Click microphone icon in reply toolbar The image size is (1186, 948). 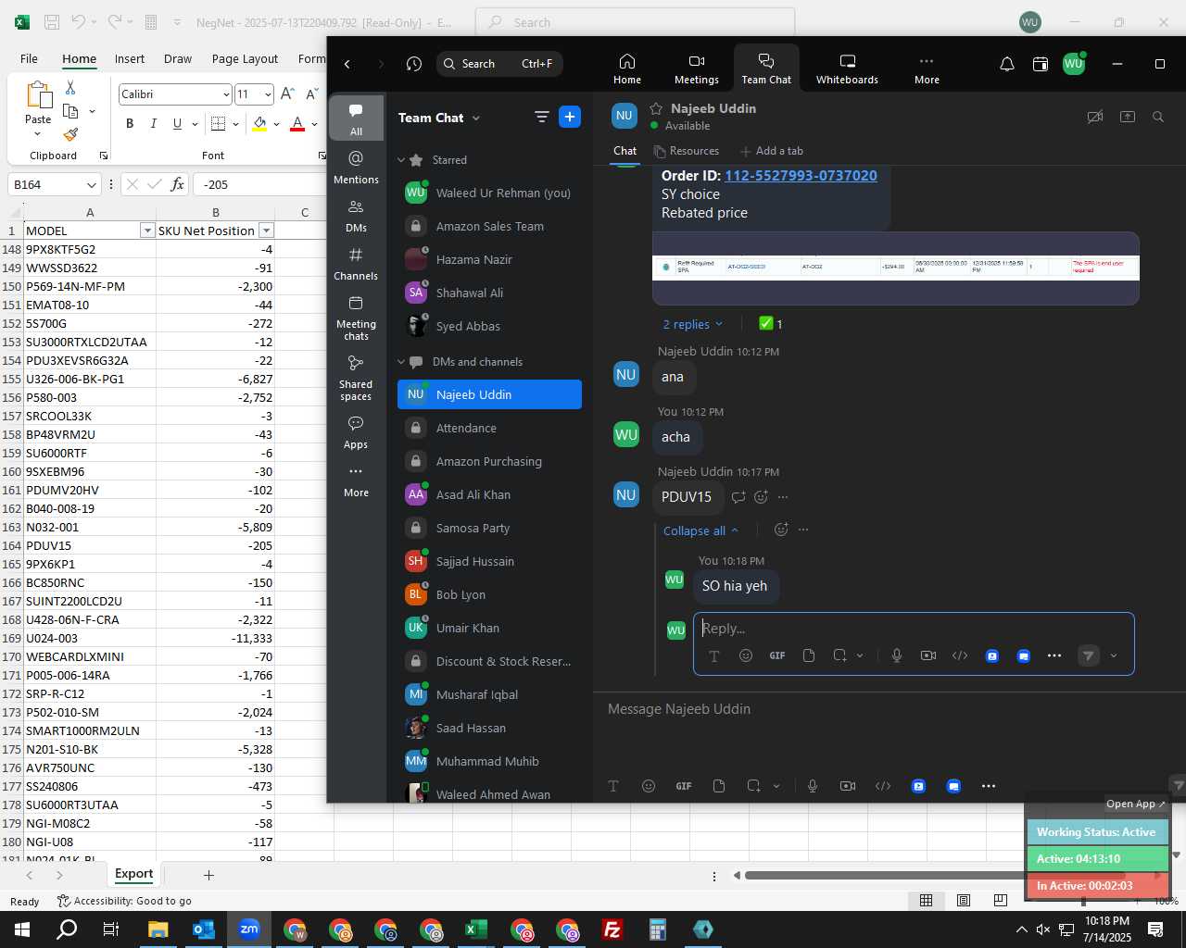pyautogui.click(x=897, y=655)
